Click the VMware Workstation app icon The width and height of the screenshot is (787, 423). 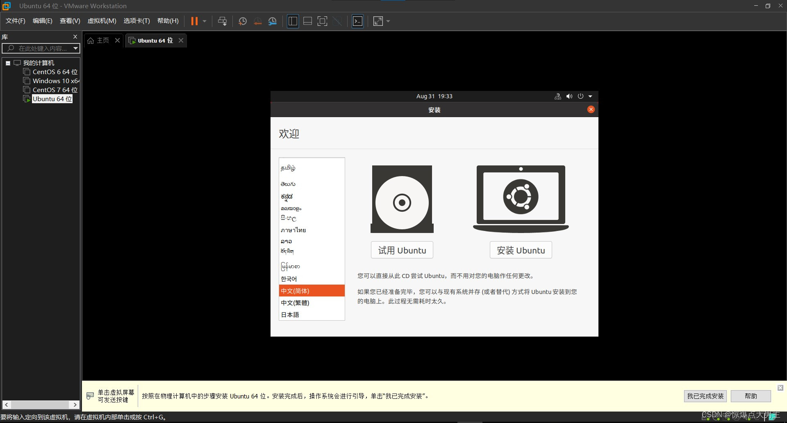(6, 6)
